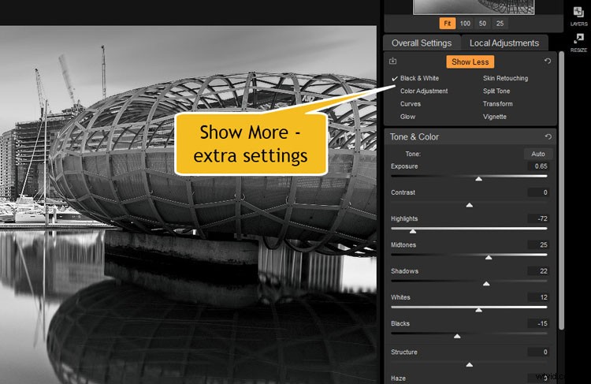Click the Whites value field 12
Screen dimensions: 591x384
[x=538, y=297]
